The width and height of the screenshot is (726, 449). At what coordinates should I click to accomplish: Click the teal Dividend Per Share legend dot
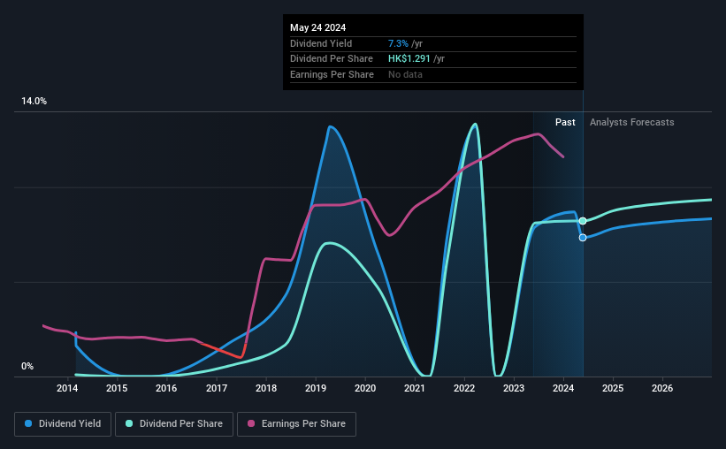coord(129,423)
